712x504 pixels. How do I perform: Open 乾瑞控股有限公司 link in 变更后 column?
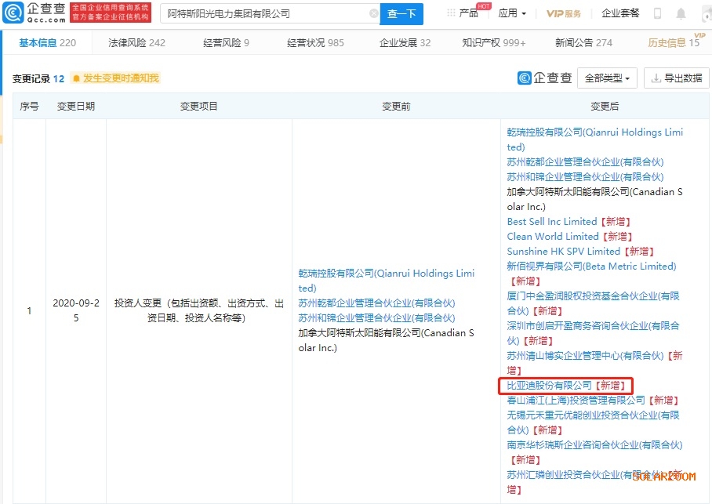tap(595, 140)
